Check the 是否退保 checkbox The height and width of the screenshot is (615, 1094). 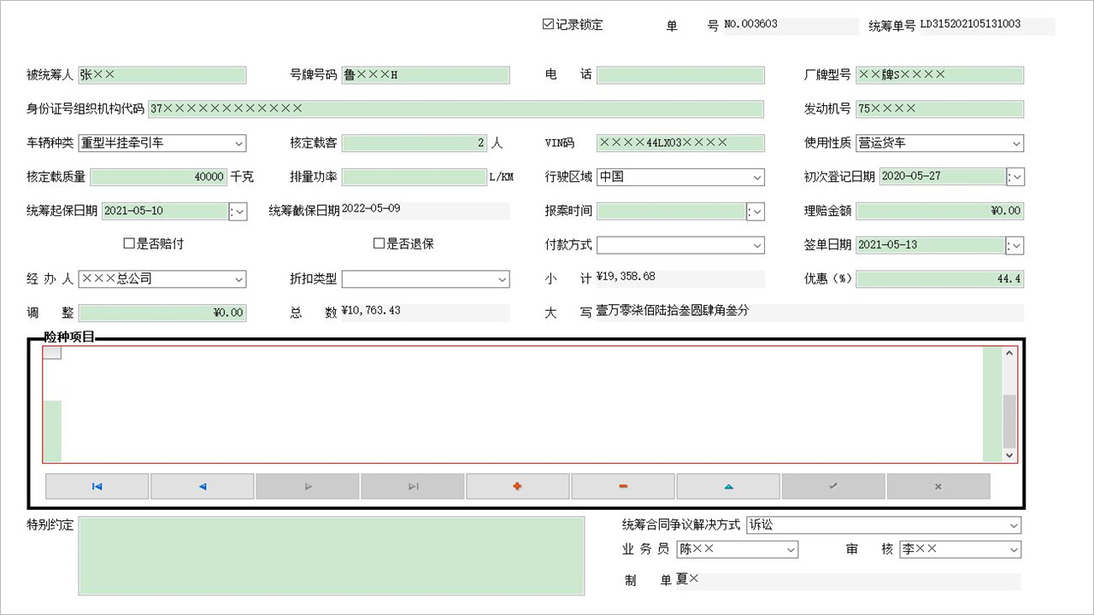pyautogui.click(x=377, y=243)
